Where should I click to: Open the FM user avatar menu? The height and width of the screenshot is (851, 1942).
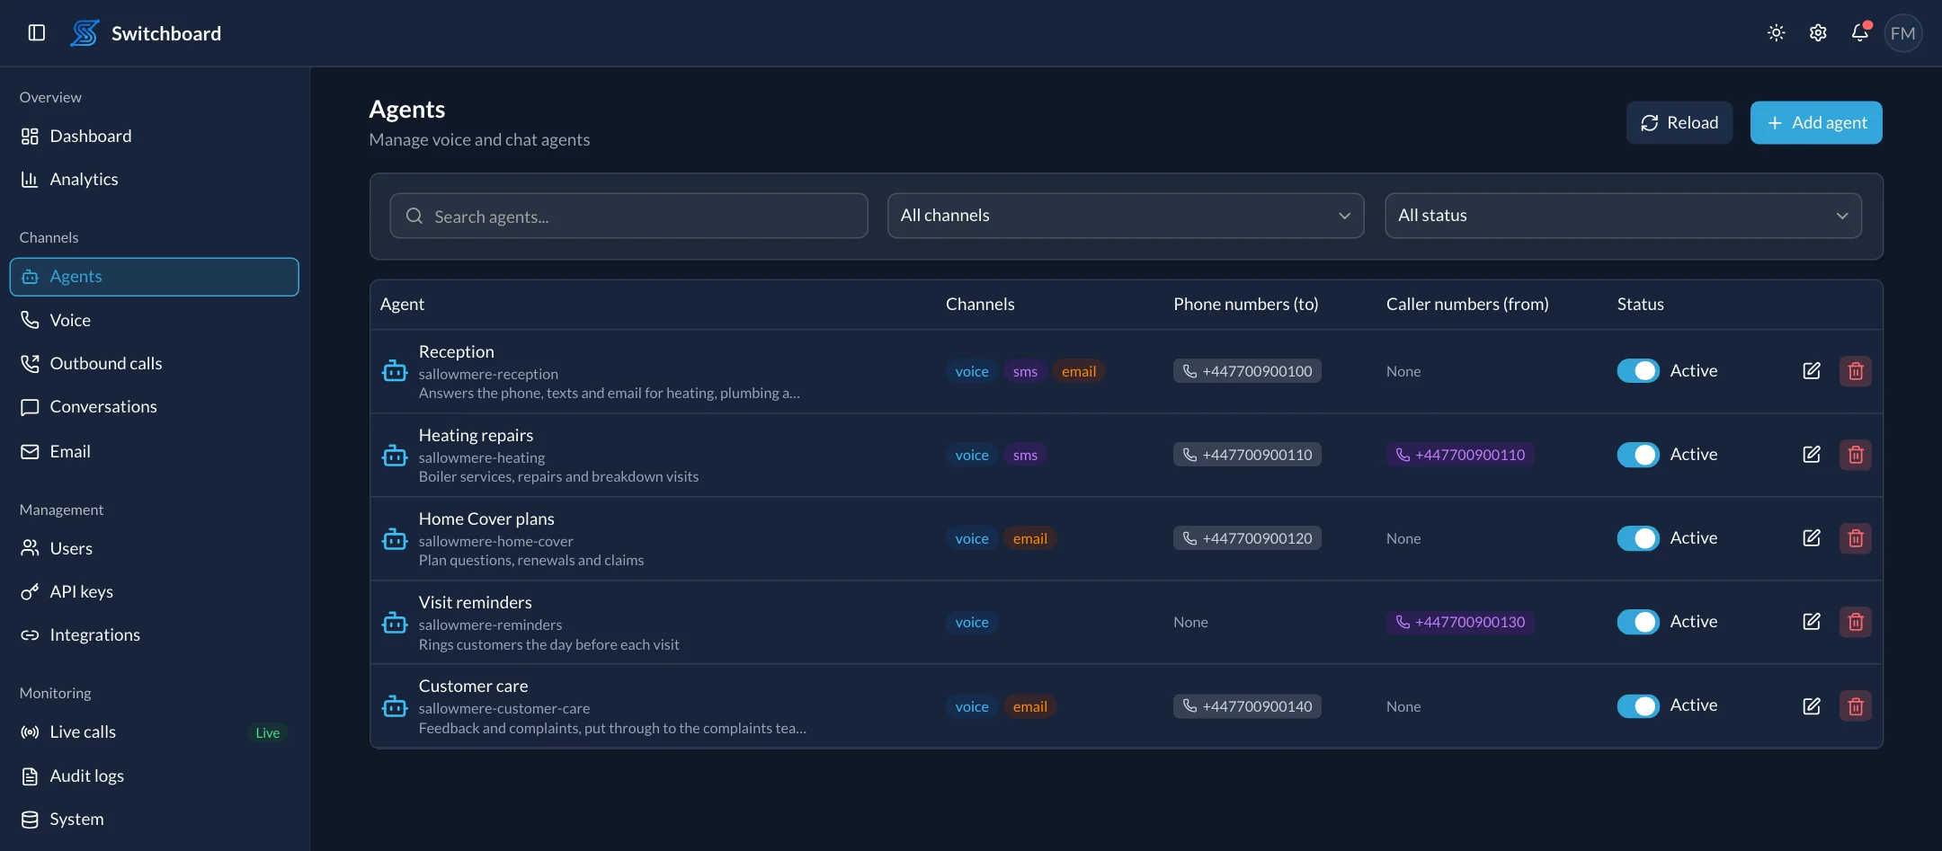tap(1902, 33)
